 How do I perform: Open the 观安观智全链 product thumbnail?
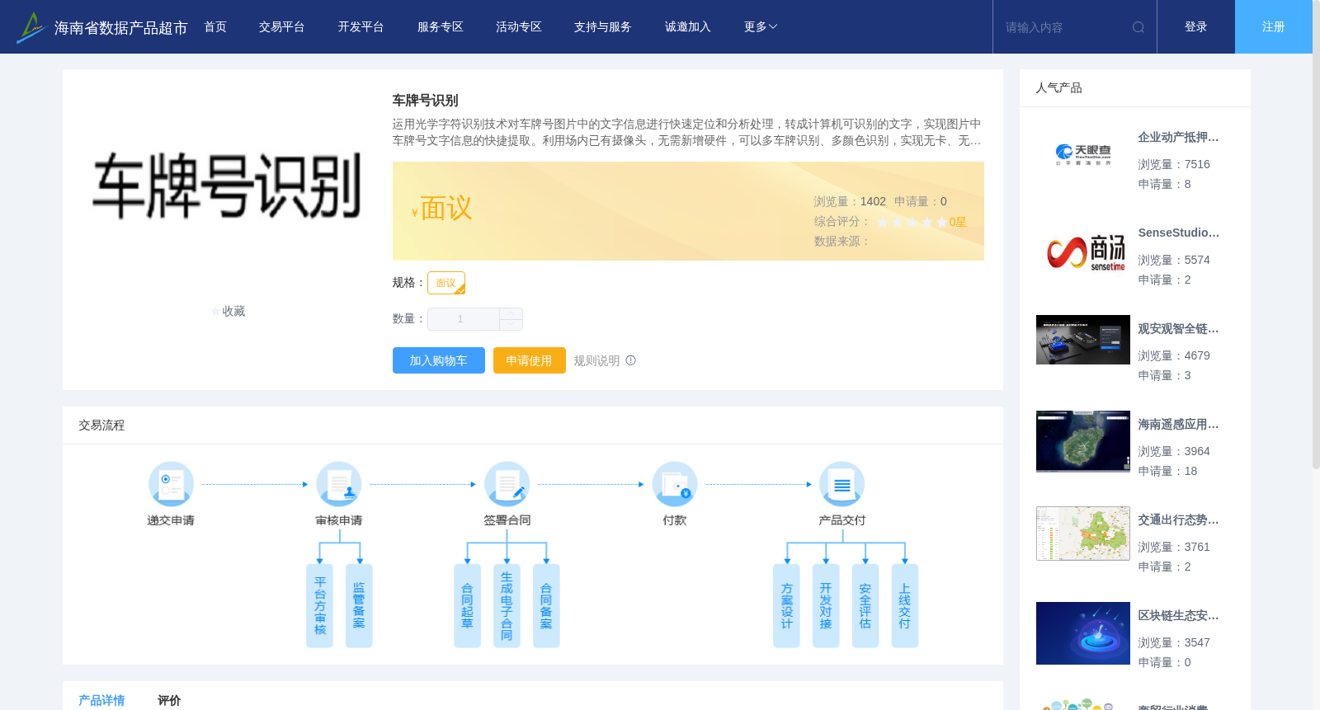click(1083, 340)
